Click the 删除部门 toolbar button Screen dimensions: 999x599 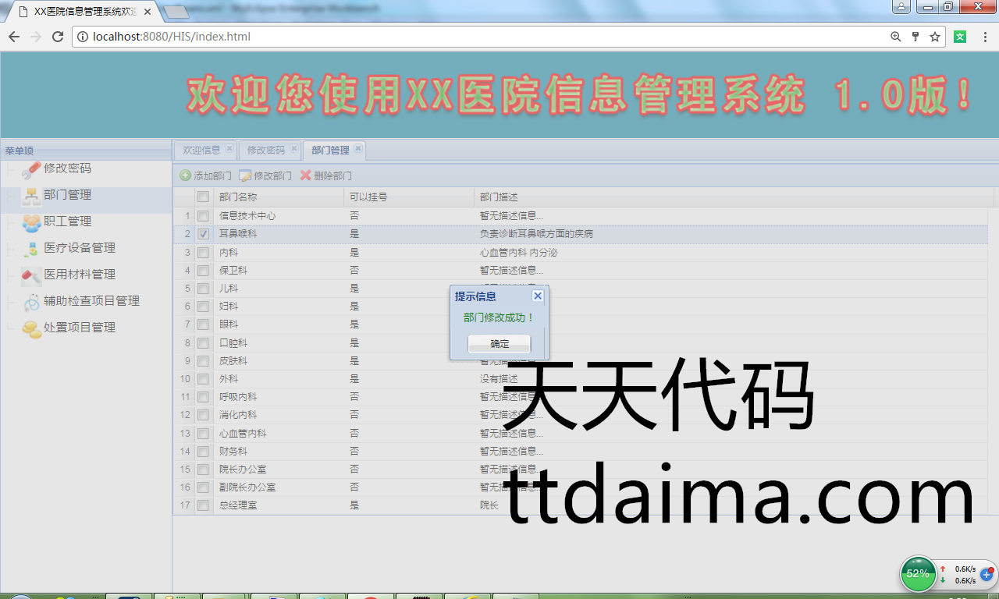tap(326, 176)
